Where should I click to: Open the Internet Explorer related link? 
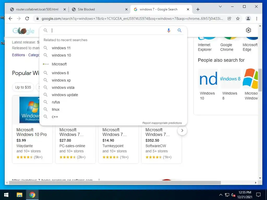[x=205, y=47]
